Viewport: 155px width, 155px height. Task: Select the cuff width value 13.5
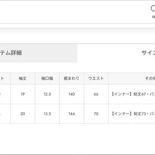point(47,114)
